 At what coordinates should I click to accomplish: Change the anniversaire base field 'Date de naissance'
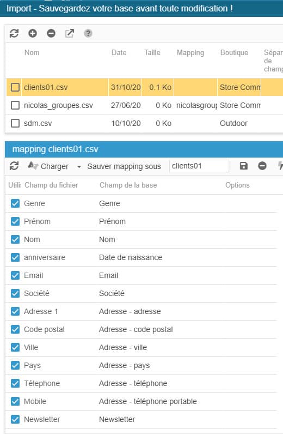[131, 257]
